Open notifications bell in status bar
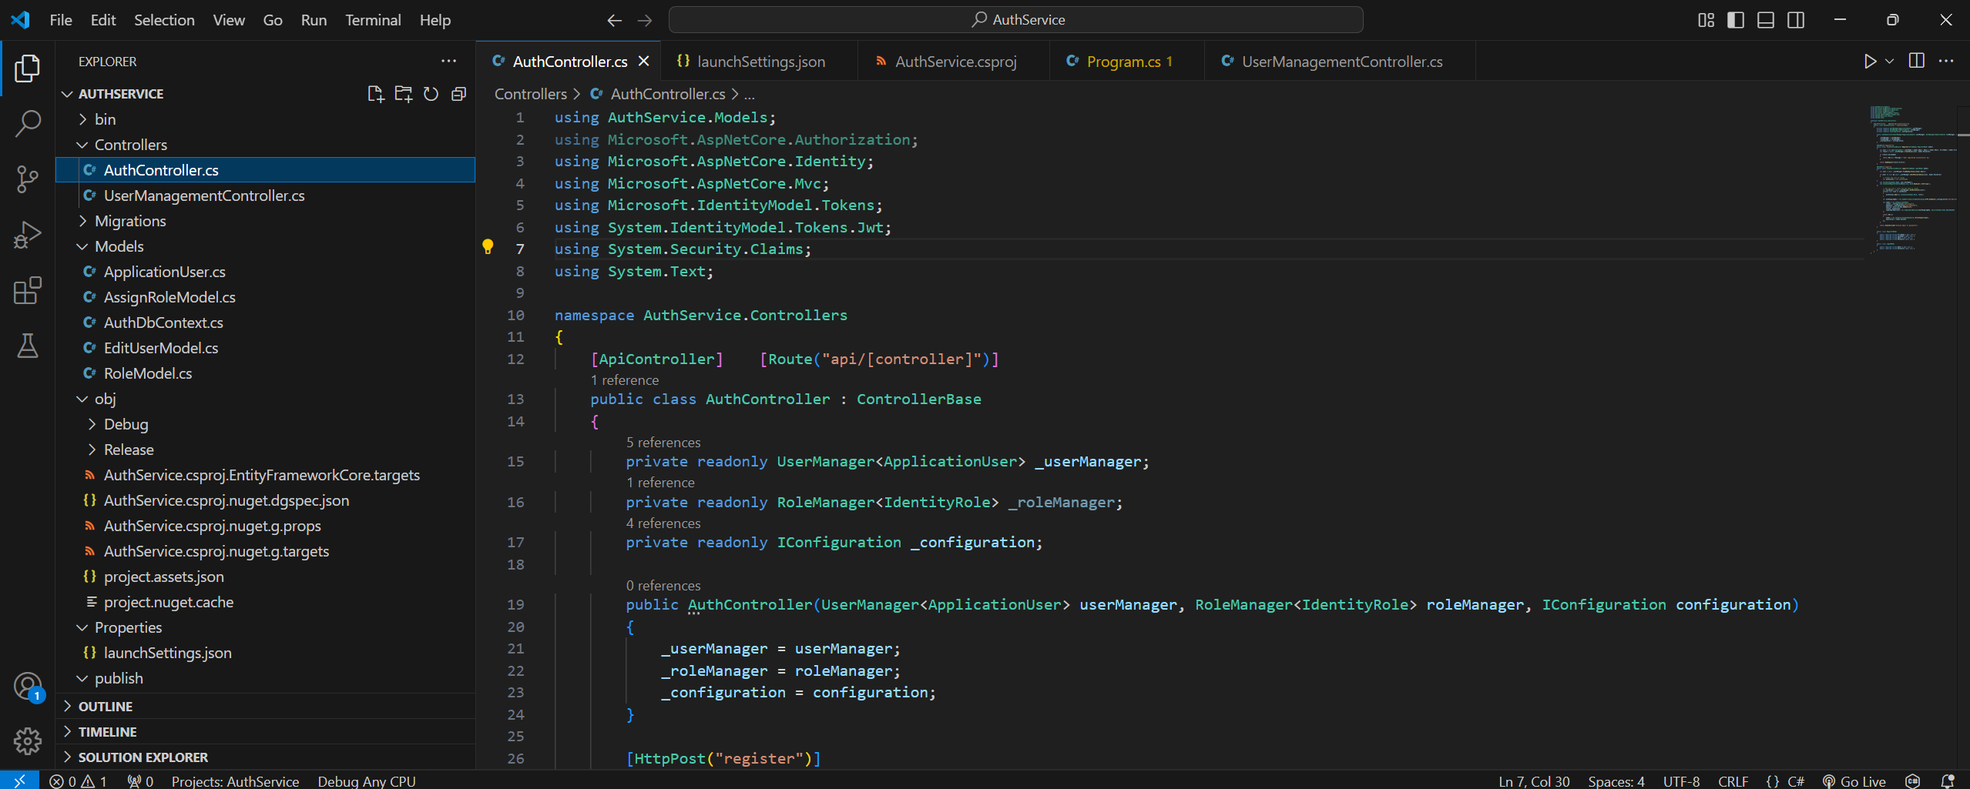The width and height of the screenshot is (1970, 789). [1947, 781]
